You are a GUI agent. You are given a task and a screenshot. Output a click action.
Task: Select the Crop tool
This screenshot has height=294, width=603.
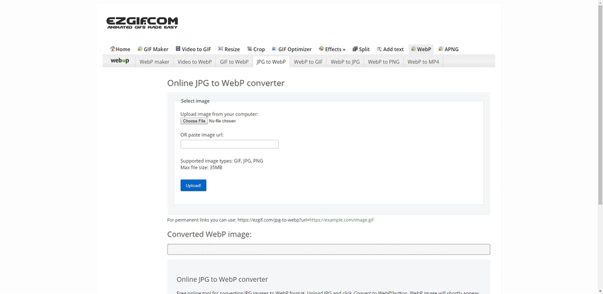point(255,49)
